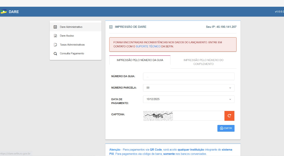Click into the captcha text entry field
Image resolution: width=284 pixels, height=156 pixels.
point(198,116)
